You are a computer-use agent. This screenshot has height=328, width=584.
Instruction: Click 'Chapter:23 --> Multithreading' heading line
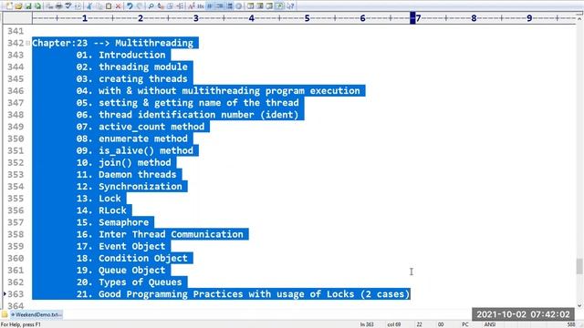[112, 43]
